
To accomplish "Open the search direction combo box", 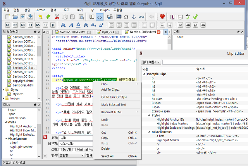I will coord(72,155).
